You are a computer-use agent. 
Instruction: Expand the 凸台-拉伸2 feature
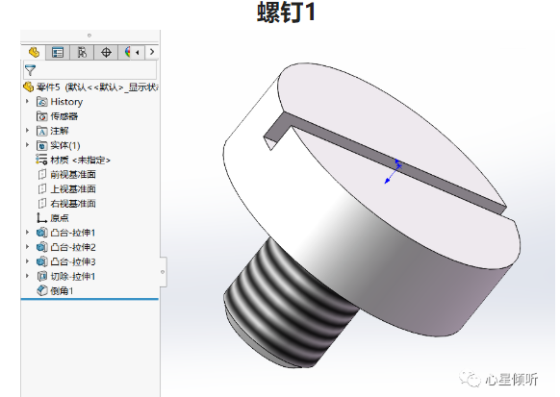[27, 247]
